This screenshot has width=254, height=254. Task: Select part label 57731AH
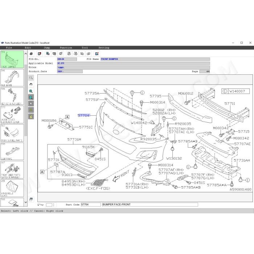[x=242, y=160]
